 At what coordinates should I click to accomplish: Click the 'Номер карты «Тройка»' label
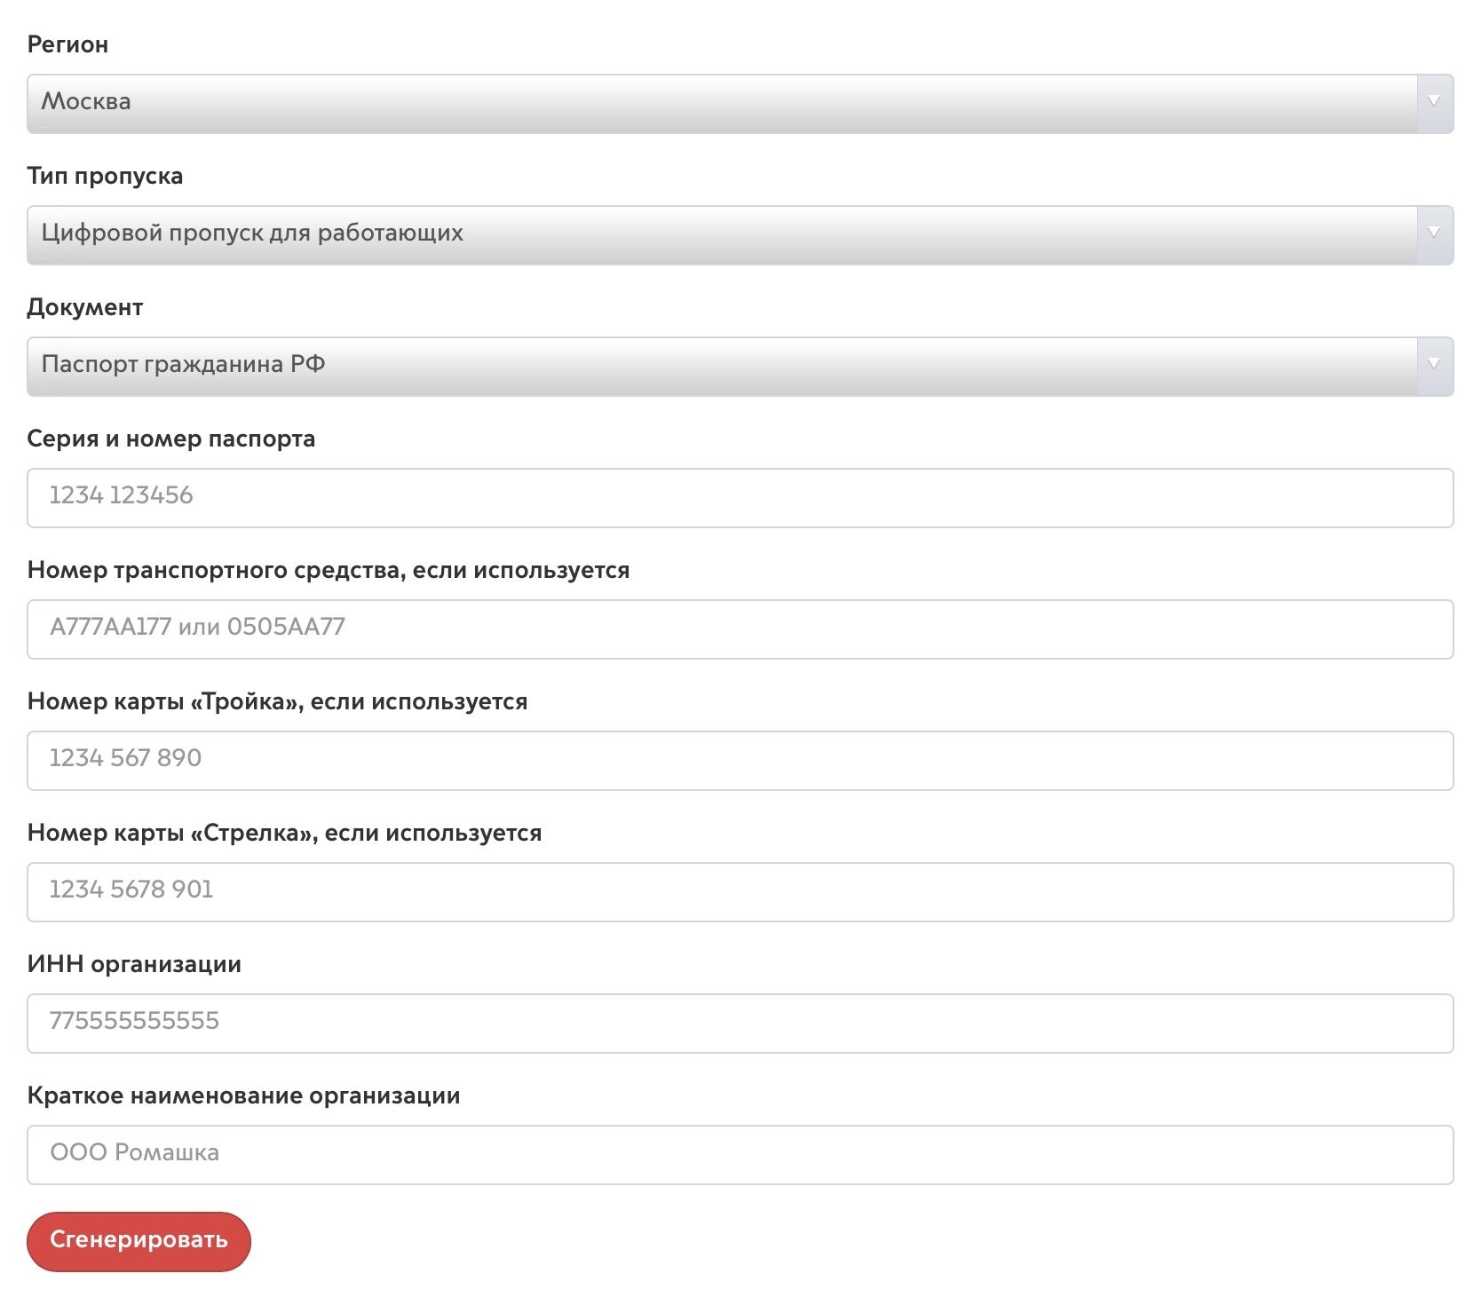[277, 701]
